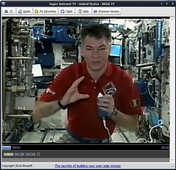
Task: Open the Tools gear menu
Action: [x=67, y=11]
